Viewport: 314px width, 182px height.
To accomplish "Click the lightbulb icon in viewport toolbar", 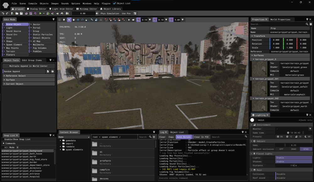I will pos(64,20).
